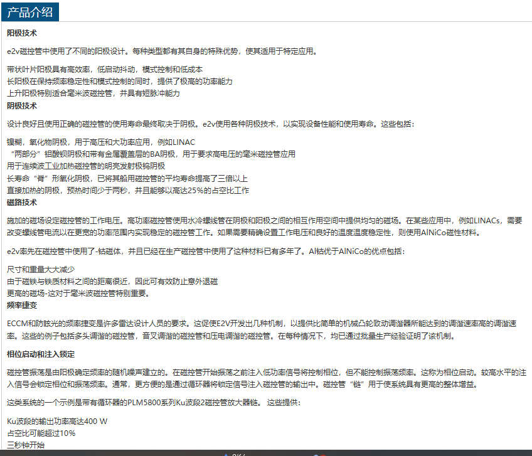Click the 产品介绍 tab header
The image size is (532, 456).
pos(30,11)
